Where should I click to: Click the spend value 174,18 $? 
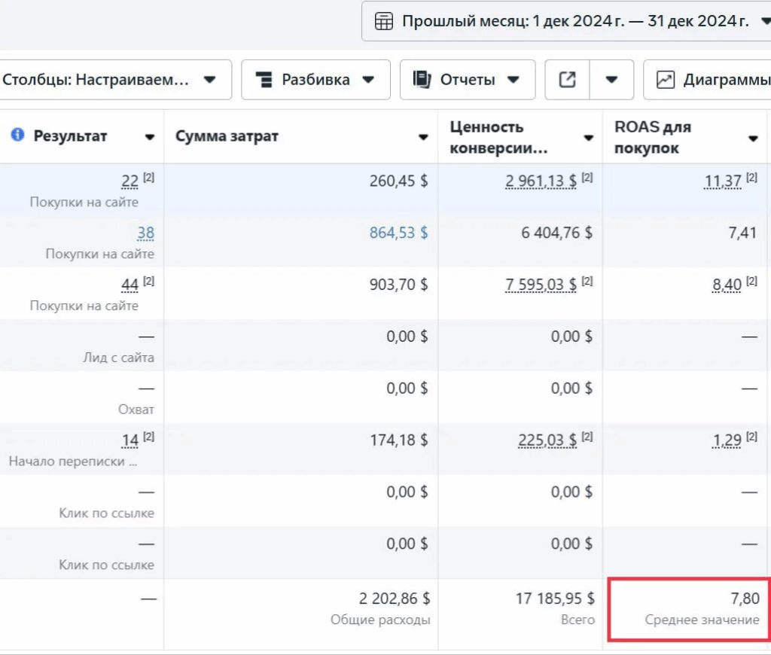[399, 440]
